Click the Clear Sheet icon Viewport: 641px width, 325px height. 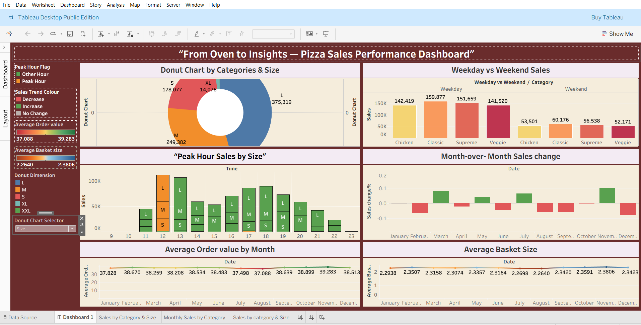point(130,34)
